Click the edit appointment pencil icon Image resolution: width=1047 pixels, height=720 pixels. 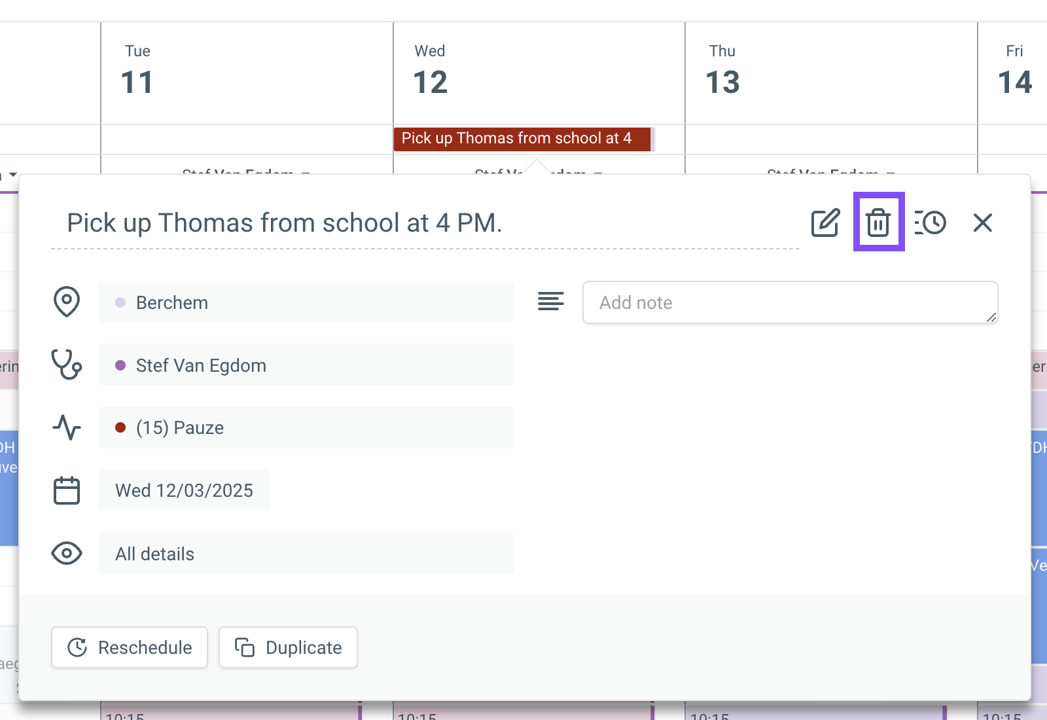click(825, 223)
